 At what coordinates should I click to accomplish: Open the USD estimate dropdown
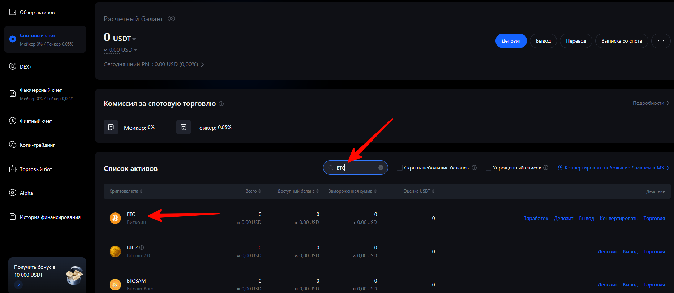pyautogui.click(x=136, y=50)
